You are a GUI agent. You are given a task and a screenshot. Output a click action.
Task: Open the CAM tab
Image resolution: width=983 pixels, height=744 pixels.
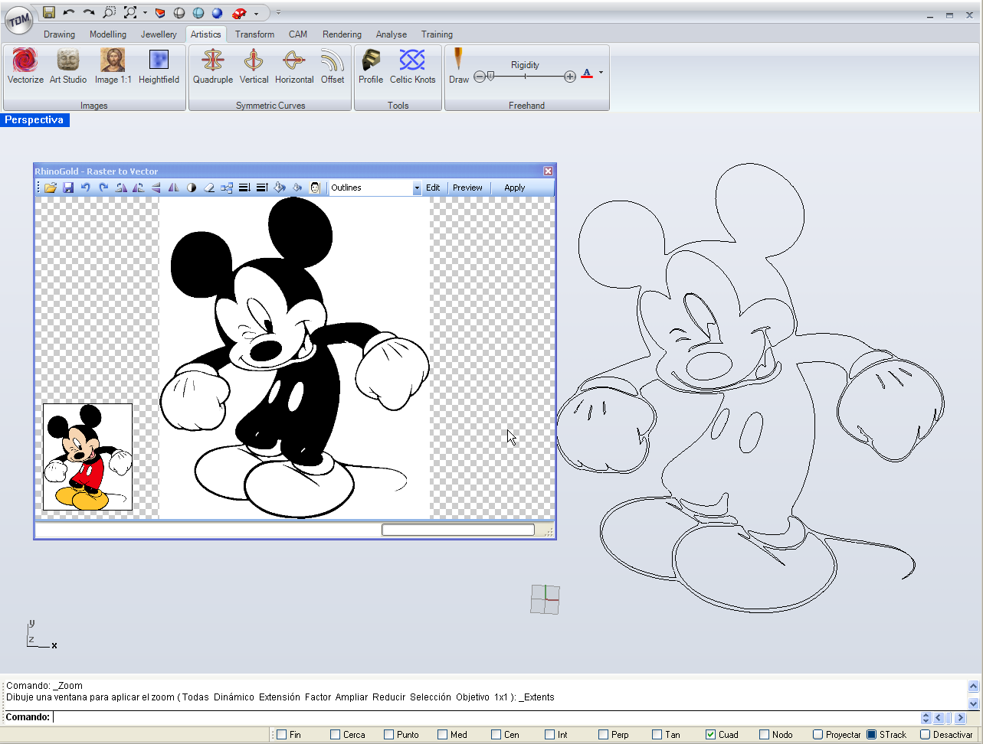tap(298, 34)
